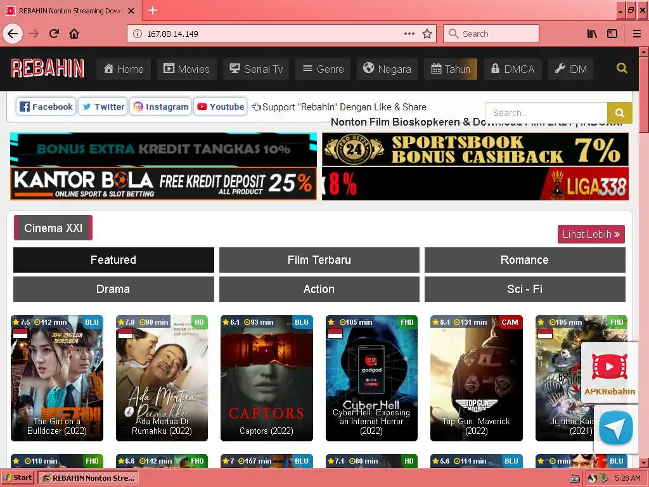The width and height of the screenshot is (649, 487).
Task: Go back with the browser back arrow
Action: (13, 34)
